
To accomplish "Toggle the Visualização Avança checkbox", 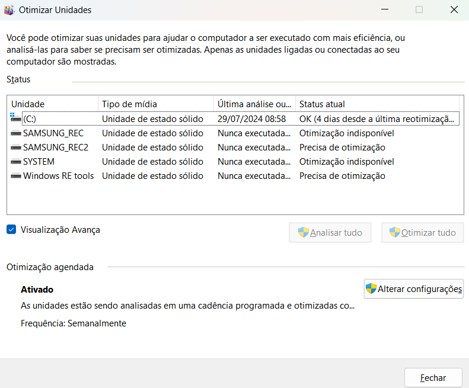I will click(11, 230).
